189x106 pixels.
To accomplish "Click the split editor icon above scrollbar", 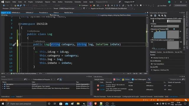I will (x=147, y=15).
